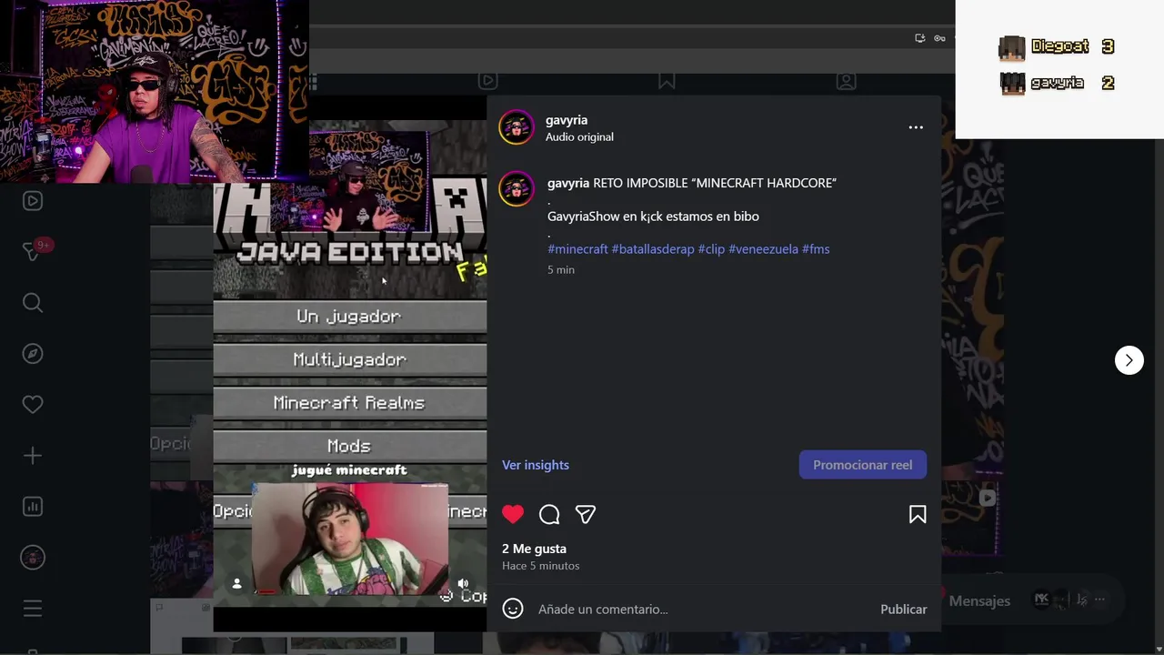Screen dimensions: 1164x655
Task: Open the #veneezuela hashtag
Action: pyautogui.click(x=763, y=249)
